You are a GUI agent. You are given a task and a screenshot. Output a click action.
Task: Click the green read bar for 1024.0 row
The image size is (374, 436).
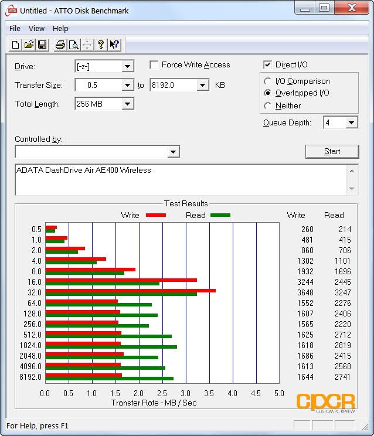(x=111, y=347)
